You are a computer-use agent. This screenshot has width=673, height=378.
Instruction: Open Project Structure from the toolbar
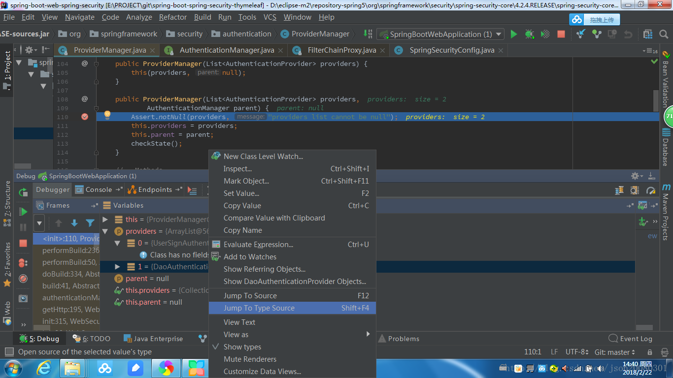(648, 34)
